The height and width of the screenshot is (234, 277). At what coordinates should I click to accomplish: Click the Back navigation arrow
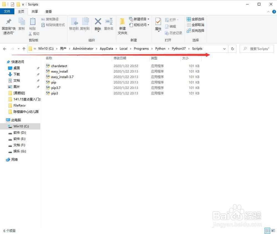pyautogui.click(x=5, y=49)
